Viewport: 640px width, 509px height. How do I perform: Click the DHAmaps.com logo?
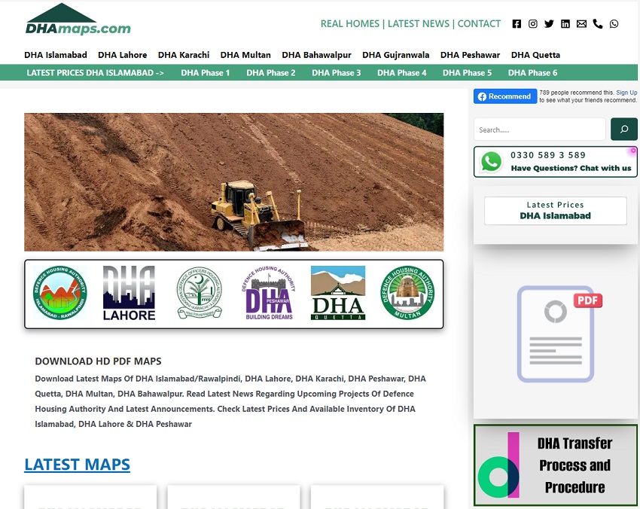[78, 19]
